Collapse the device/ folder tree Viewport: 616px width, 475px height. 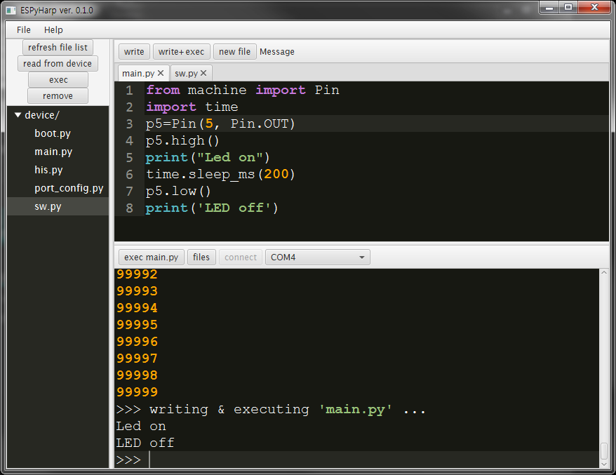(x=18, y=115)
